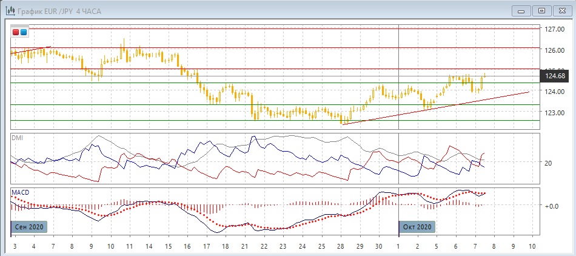This screenshot has height=256, width=576.
Task: Select the 'Окт 2020' month marker
Action: coord(417,227)
